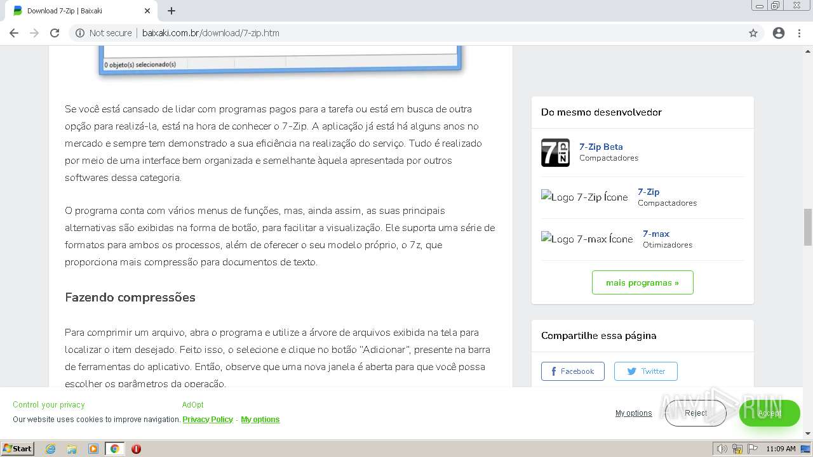Click the scrollbar down arrow
Screen dimensions: 813x457
[808, 434]
